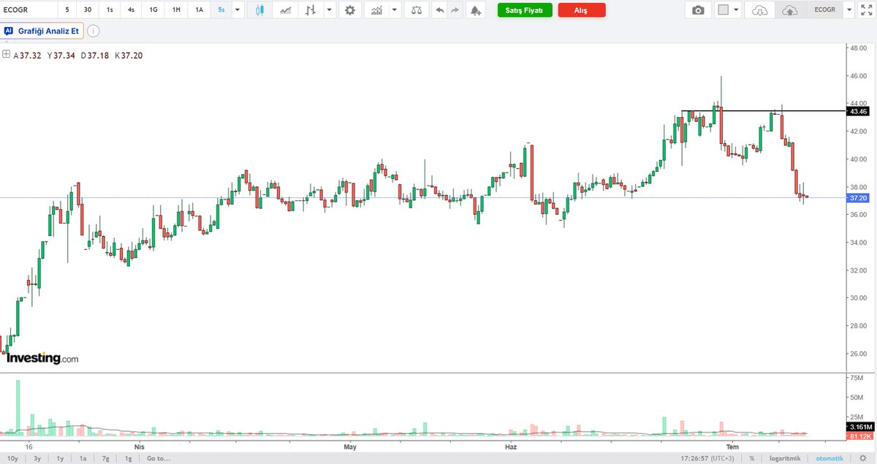This screenshot has height=464, width=877.
Task: Expand legend plus icon near A37.32
Action: pyautogui.click(x=6, y=54)
